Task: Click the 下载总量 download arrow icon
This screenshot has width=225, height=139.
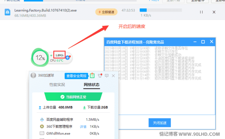Action: pyautogui.click(x=84, y=107)
